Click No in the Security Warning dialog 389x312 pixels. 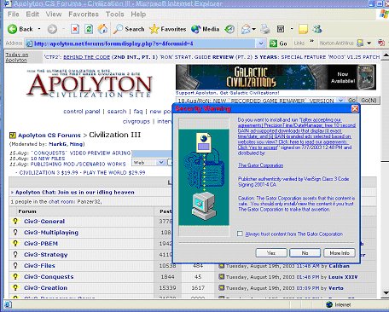[305, 253]
